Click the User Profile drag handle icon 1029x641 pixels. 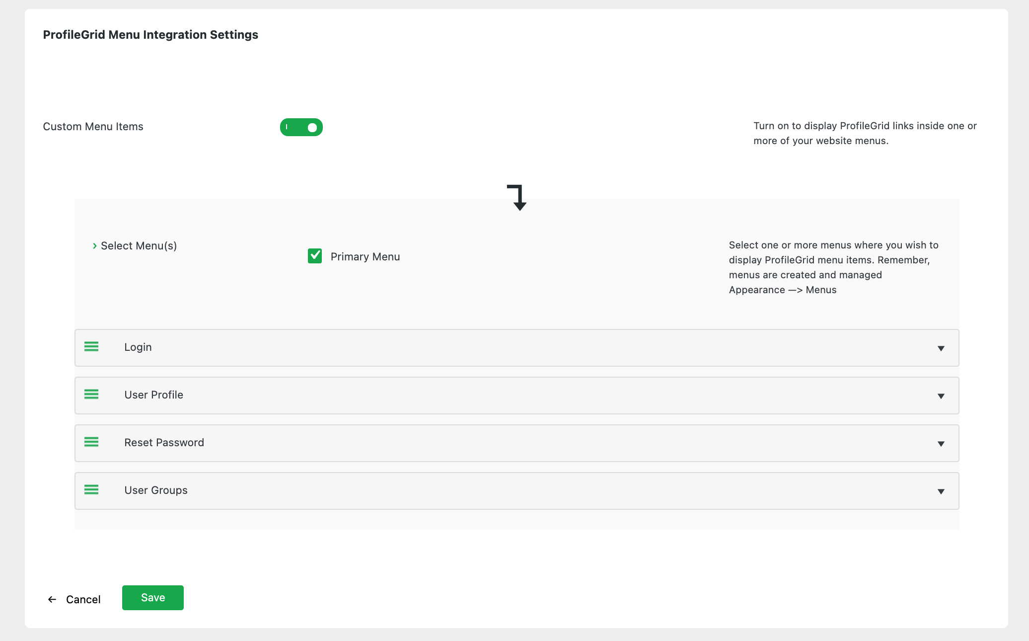91,395
